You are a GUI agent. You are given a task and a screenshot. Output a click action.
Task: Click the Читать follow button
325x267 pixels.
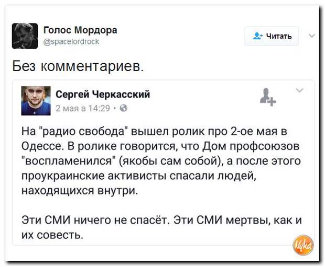click(272, 36)
